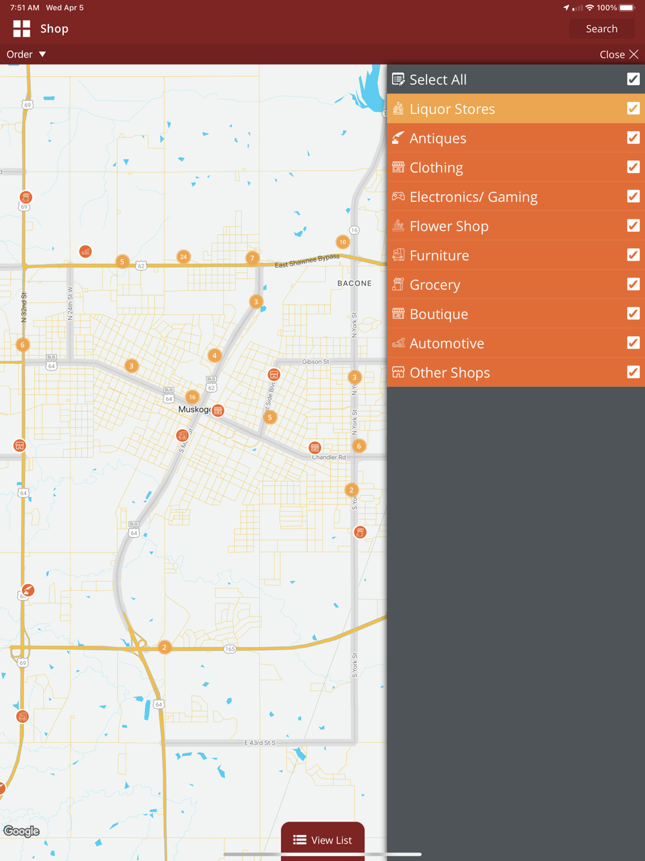This screenshot has width=645, height=861.
Task: Tap the automotive pin near N 24th St
Action: point(85,252)
